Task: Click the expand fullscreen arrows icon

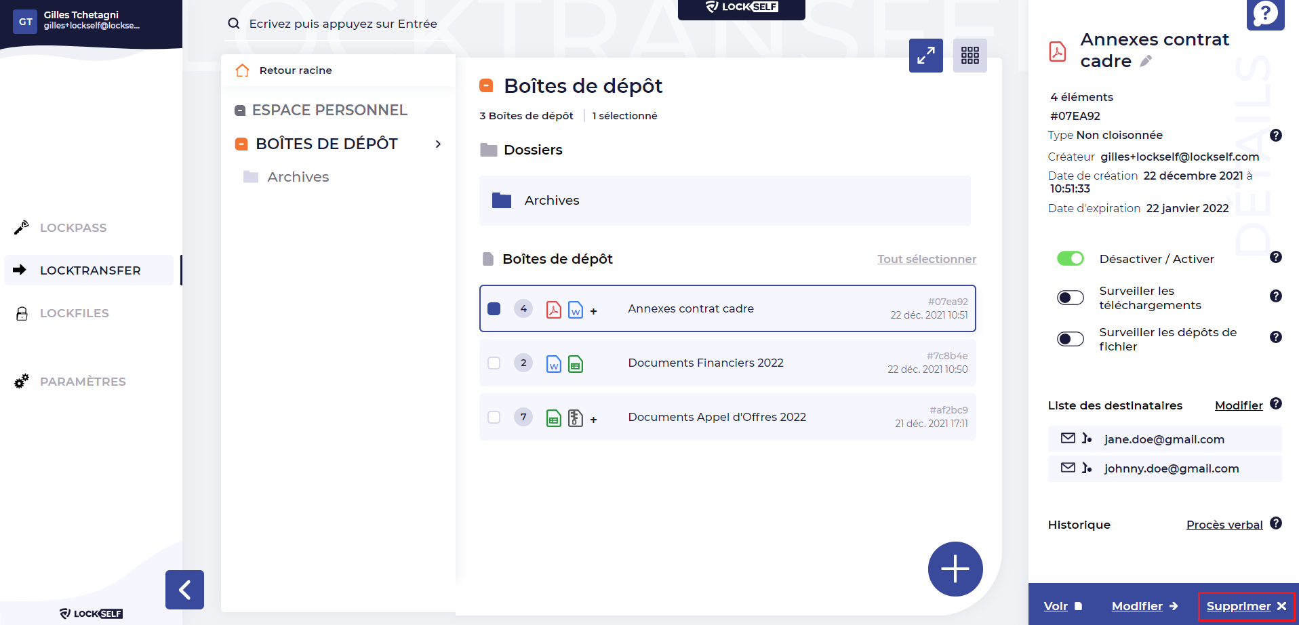Action: pyautogui.click(x=926, y=56)
